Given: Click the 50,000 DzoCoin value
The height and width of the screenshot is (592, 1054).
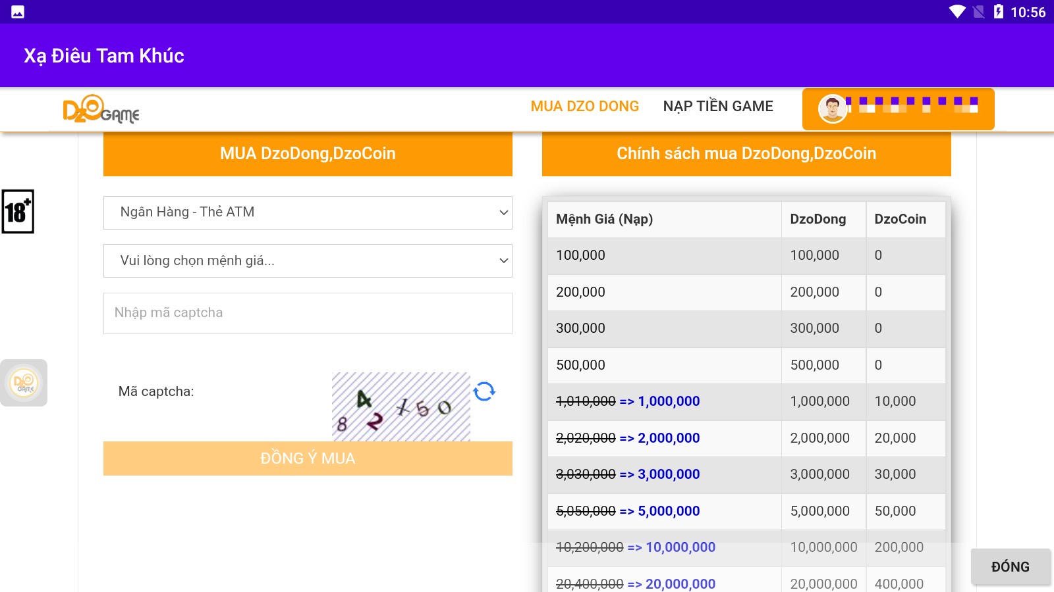Looking at the screenshot, I should pyautogui.click(x=895, y=511).
